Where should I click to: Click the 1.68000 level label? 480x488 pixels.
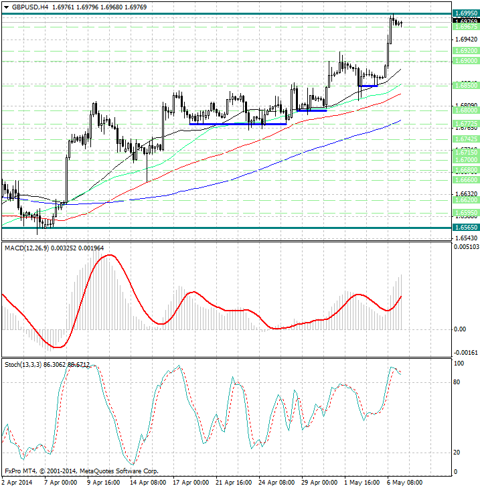[x=466, y=110]
